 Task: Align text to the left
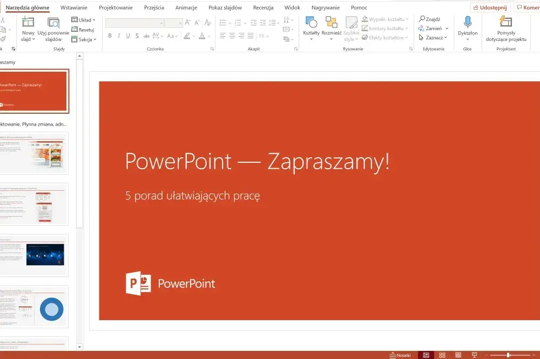tap(223, 36)
